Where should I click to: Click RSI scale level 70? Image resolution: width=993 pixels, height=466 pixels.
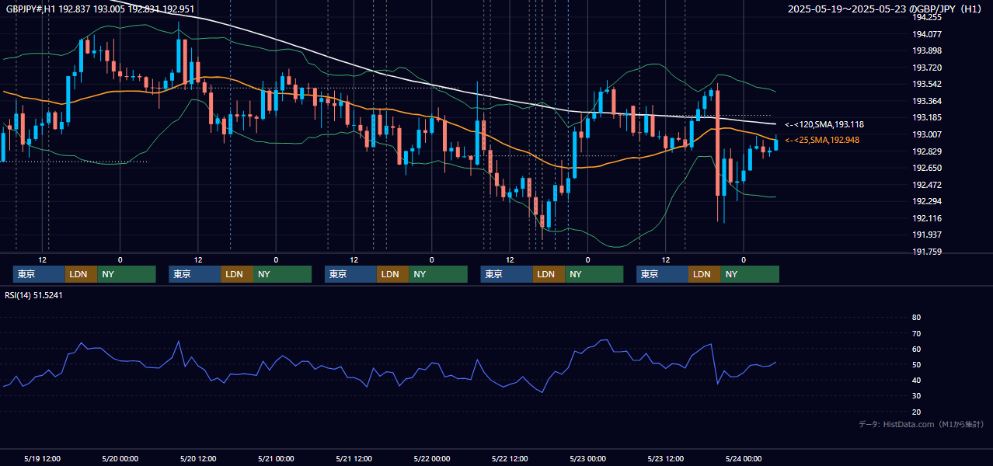tap(916, 333)
